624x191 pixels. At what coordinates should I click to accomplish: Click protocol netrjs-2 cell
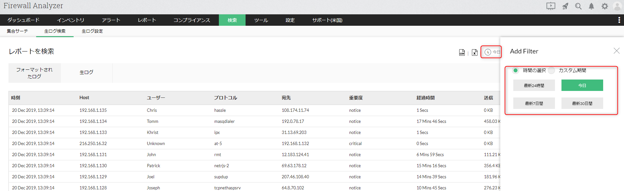pyautogui.click(x=221, y=166)
